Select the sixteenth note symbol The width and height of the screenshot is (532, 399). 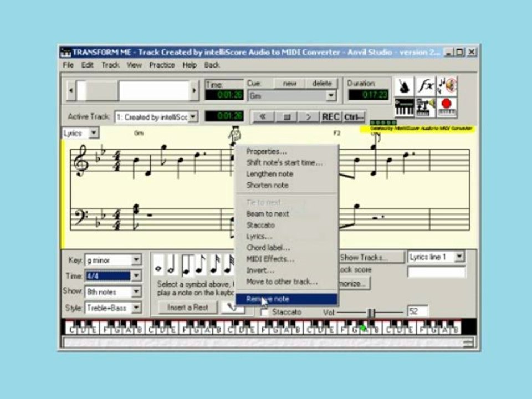click(215, 265)
